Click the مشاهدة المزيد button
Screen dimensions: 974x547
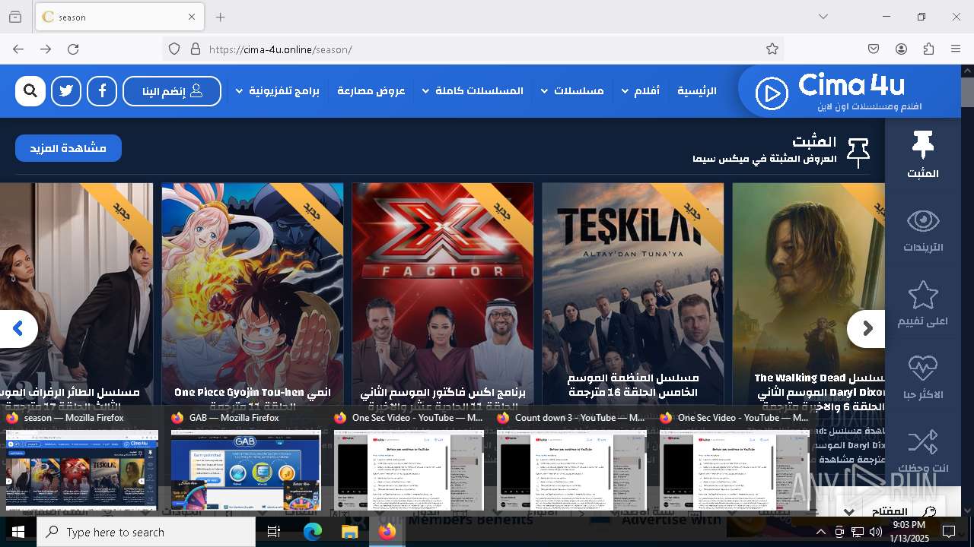(68, 148)
